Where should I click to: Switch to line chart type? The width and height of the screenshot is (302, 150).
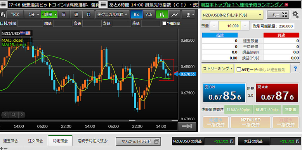point(175,14)
